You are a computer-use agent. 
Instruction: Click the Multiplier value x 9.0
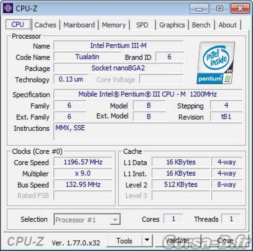pyautogui.click(x=83, y=173)
